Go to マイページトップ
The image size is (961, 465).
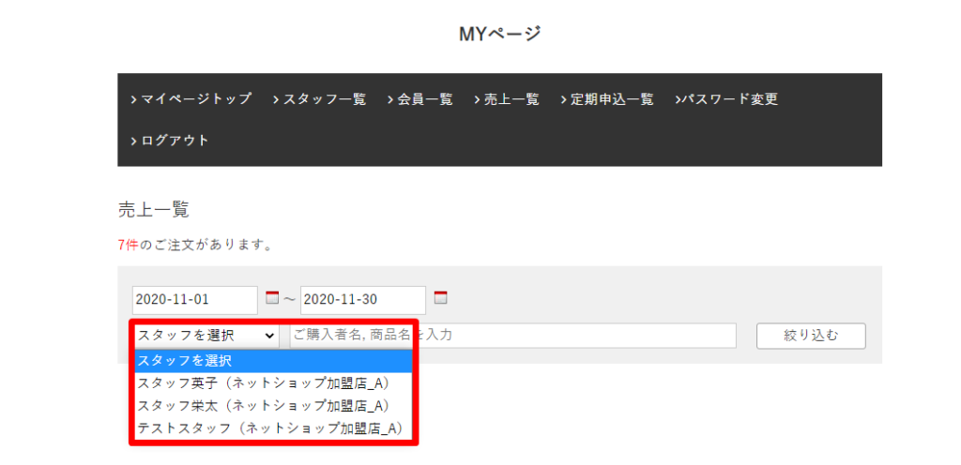point(191,99)
